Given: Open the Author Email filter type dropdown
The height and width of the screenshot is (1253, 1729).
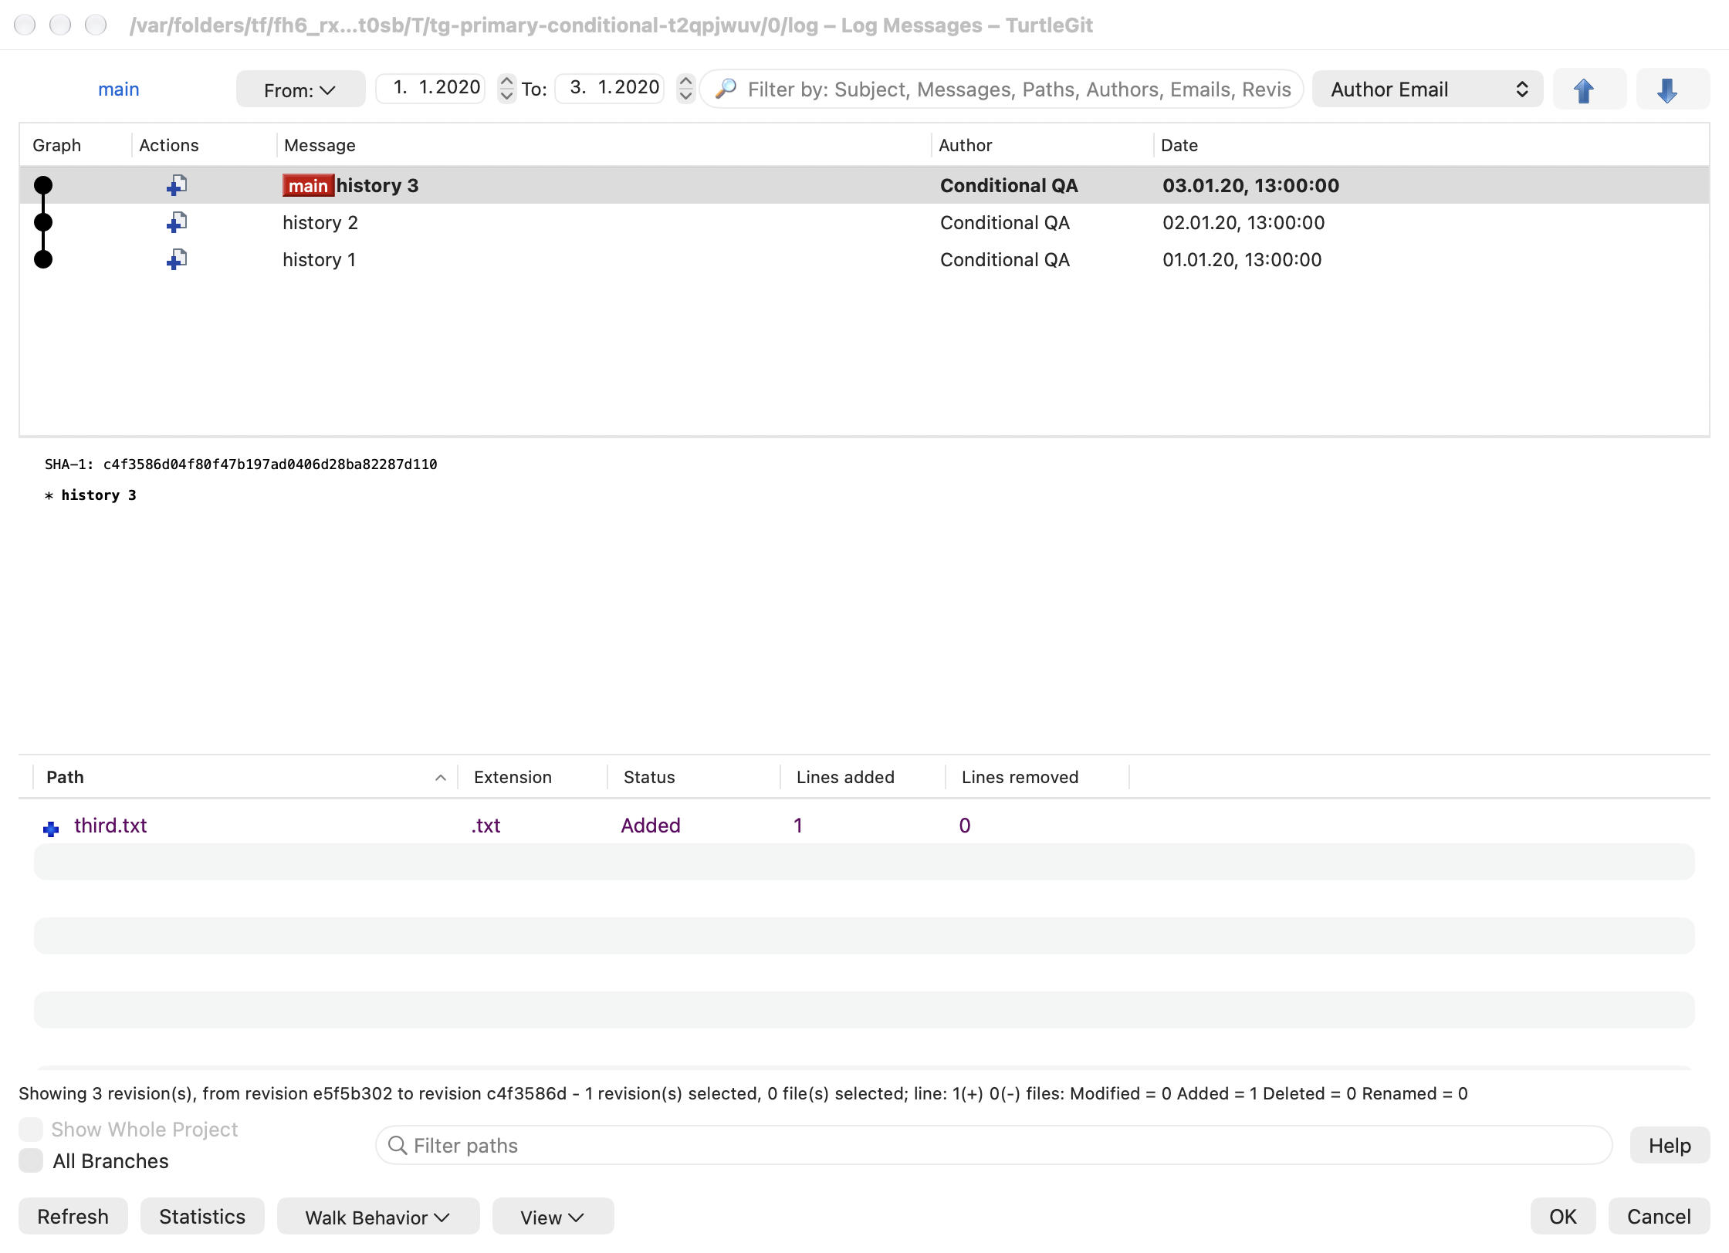Looking at the screenshot, I should click(x=1427, y=89).
